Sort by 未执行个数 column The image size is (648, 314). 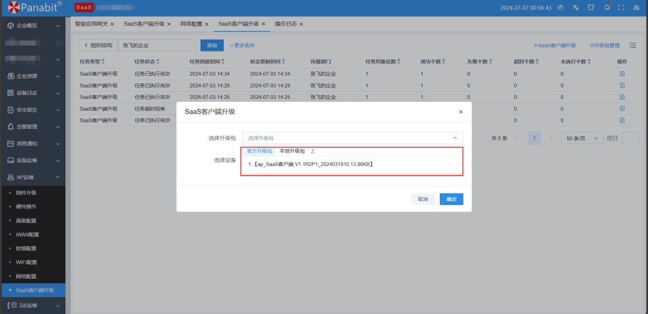(x=589, y=62)
